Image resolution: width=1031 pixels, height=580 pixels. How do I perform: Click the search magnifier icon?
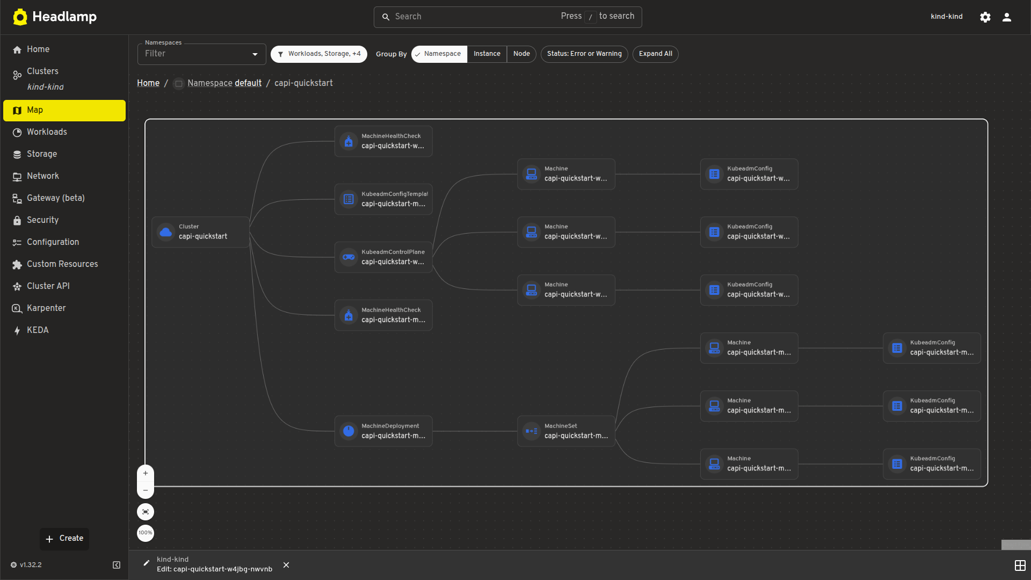pos(386,17)
